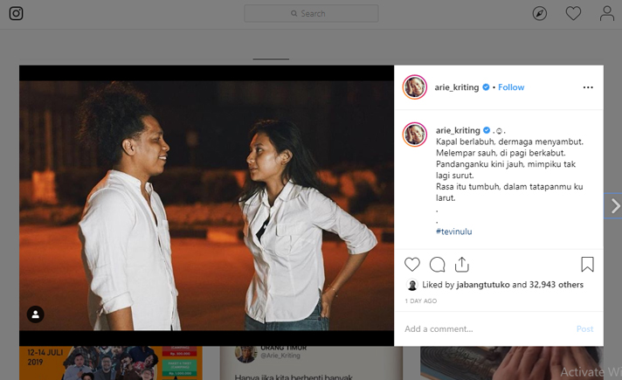This screenshot has height=380, width=622.
Task: Follow arie_kriting
Action: tap(511, 87)
